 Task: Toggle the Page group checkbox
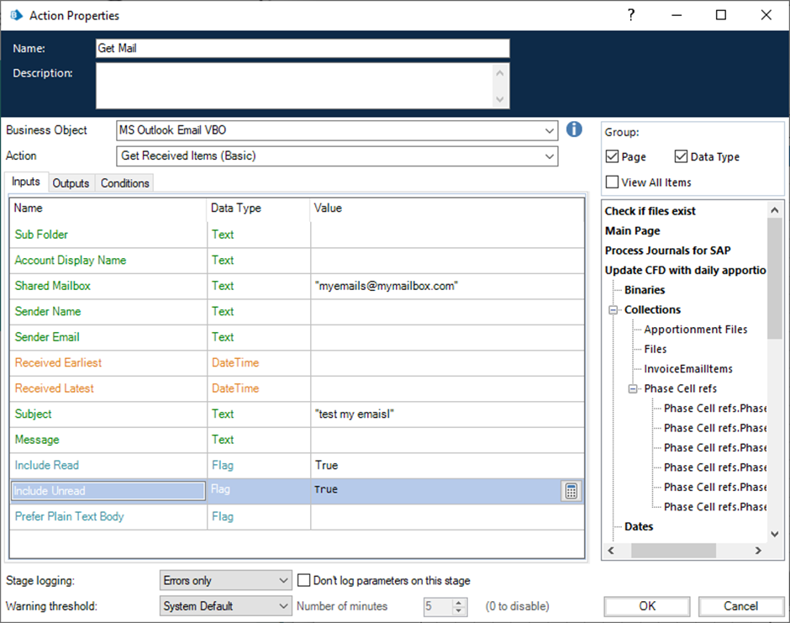click(612, 157)
